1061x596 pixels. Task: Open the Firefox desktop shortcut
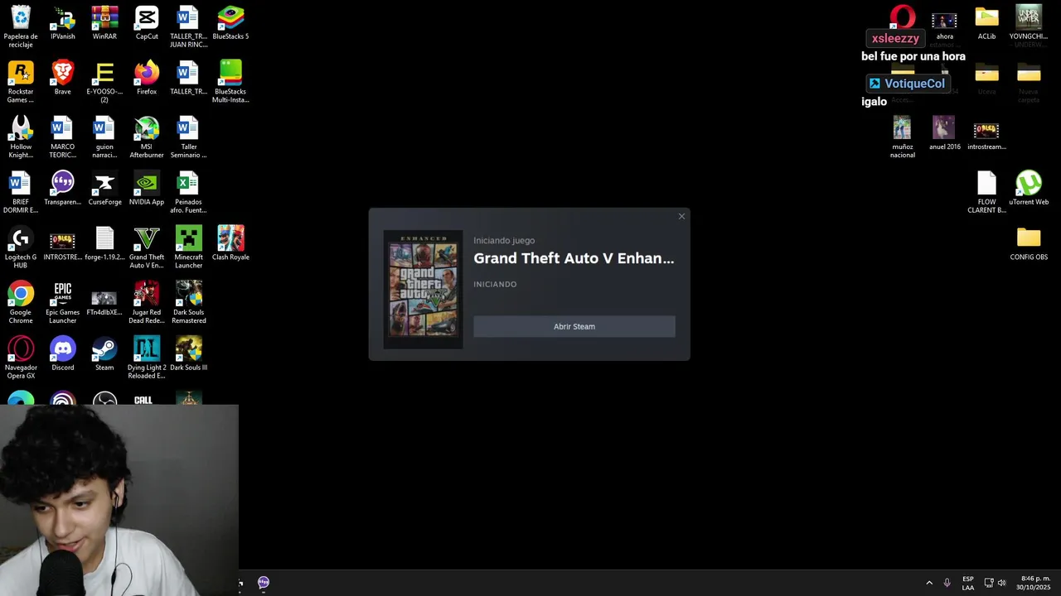(x=147, y=79)
